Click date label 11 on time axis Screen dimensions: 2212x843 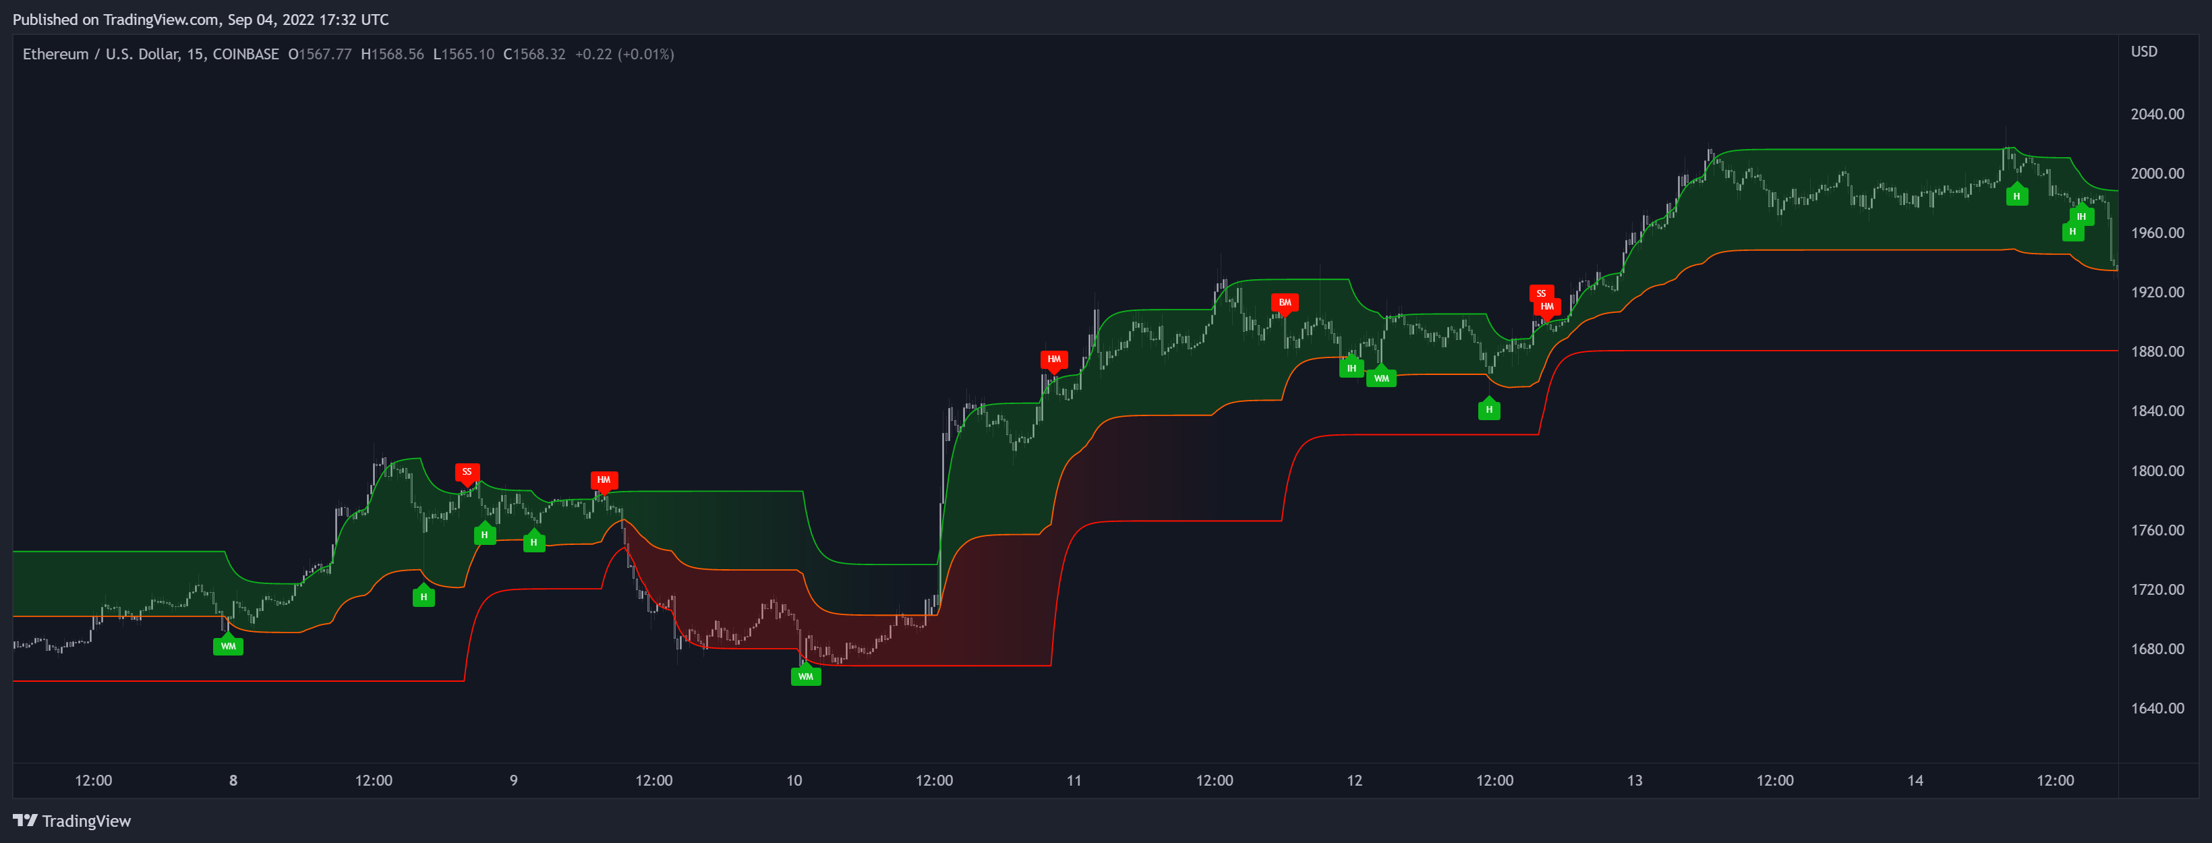tap(1074, 780)
